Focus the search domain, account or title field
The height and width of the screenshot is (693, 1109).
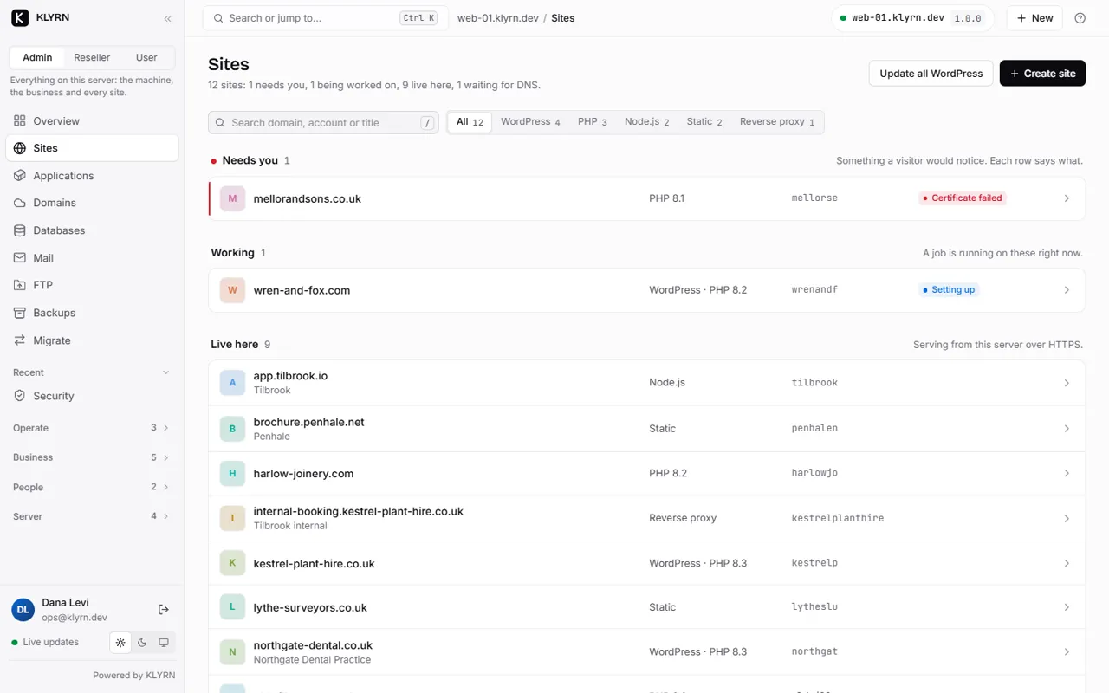[323, 123]
